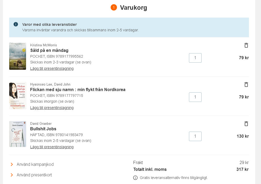Click the orange step 1 Varukorg badge
The image size is (261, 184).
pyautogui.click(x=114, y=7)
